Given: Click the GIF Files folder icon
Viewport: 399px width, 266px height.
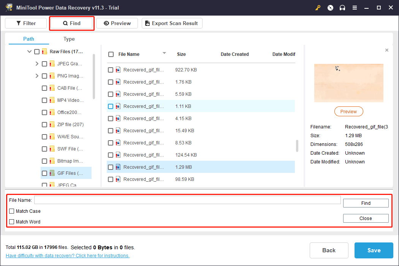Looking at the screenshot, I should pos(52,173).
